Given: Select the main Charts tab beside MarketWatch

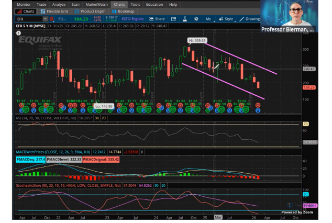Looking at the screenshot, I should tap(119, 4).
